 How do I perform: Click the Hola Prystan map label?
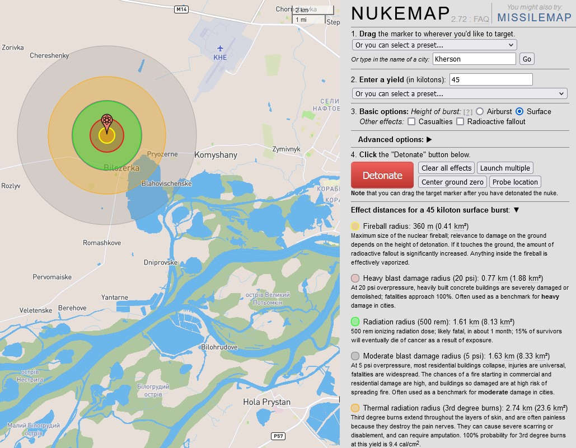266,402
